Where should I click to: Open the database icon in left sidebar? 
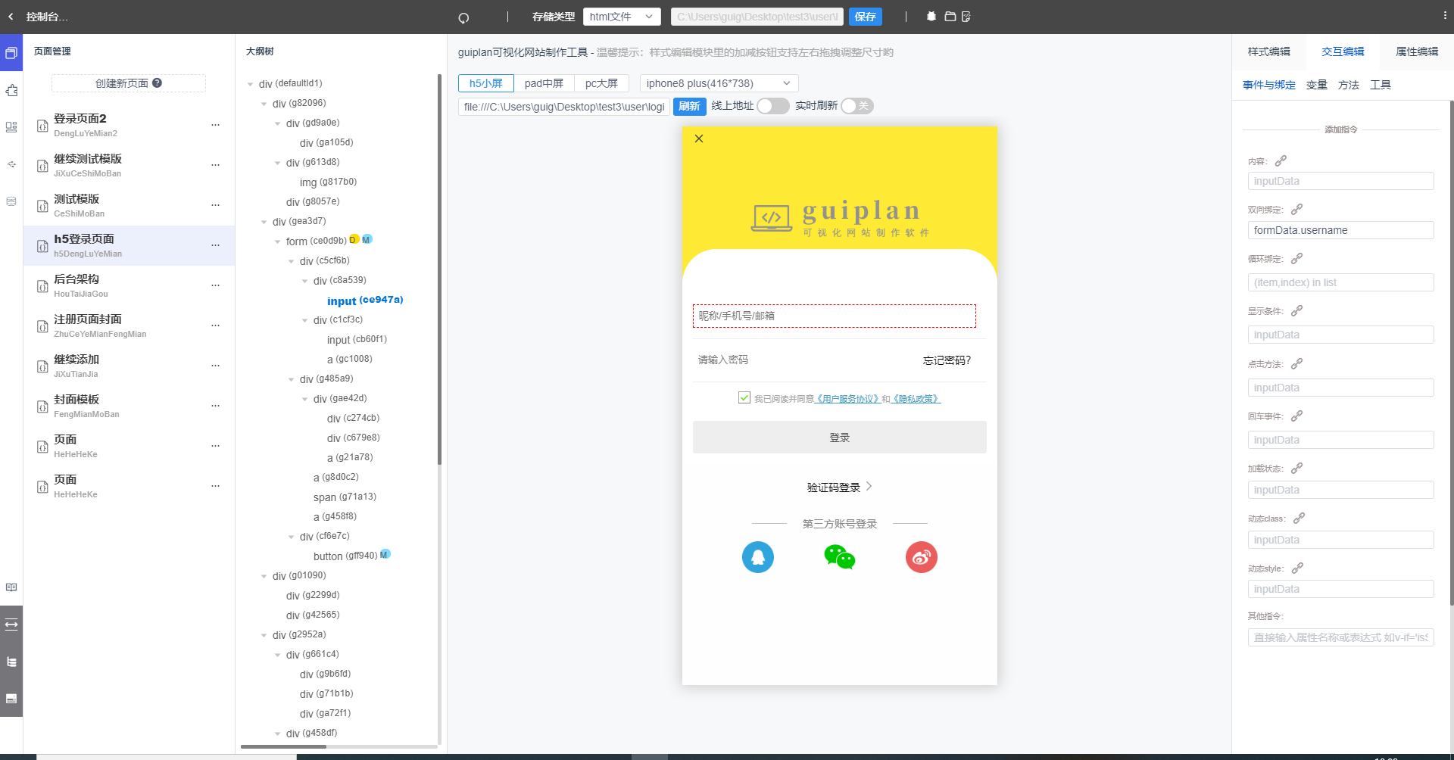point(11,201)
